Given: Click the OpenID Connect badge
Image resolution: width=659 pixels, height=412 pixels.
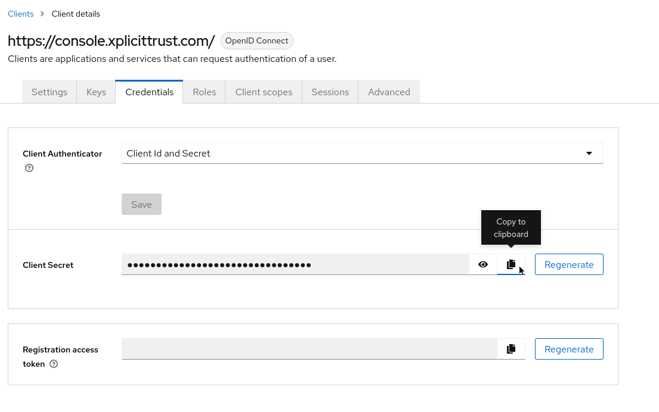Looking at the screenshot, I should click(x=257, y=40).
